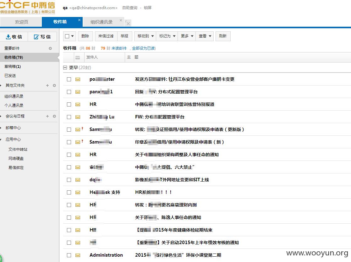351x262 pixels.
Task: Click envelope icon of 绩效考核 email
Action: click(x=78, y=243)
